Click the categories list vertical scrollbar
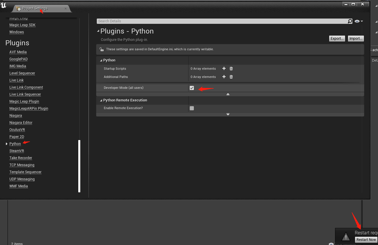The height and width of the screenshot is (245, 378). (79, 166)
